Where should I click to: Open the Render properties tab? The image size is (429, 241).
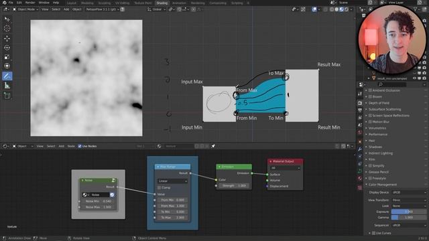[x=360, y=103]
